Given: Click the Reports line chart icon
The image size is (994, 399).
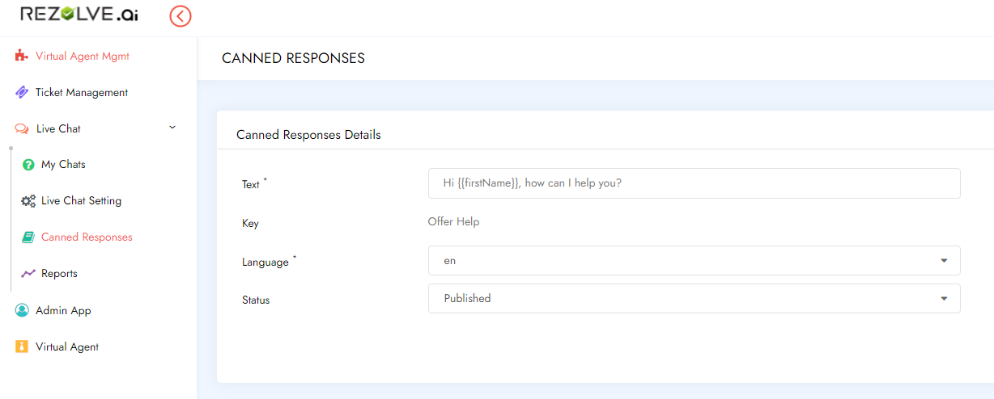Looking at the screenshot, I should (28, 274).
